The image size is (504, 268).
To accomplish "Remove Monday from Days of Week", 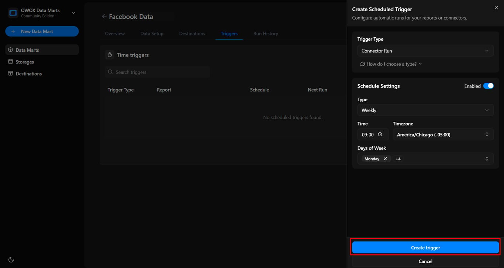I will tap(385, 159).
